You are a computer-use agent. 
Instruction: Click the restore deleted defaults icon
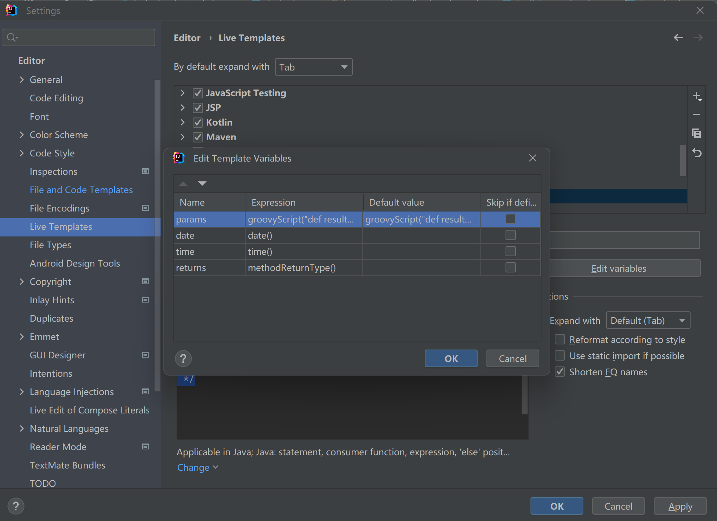tap(697, 152)
